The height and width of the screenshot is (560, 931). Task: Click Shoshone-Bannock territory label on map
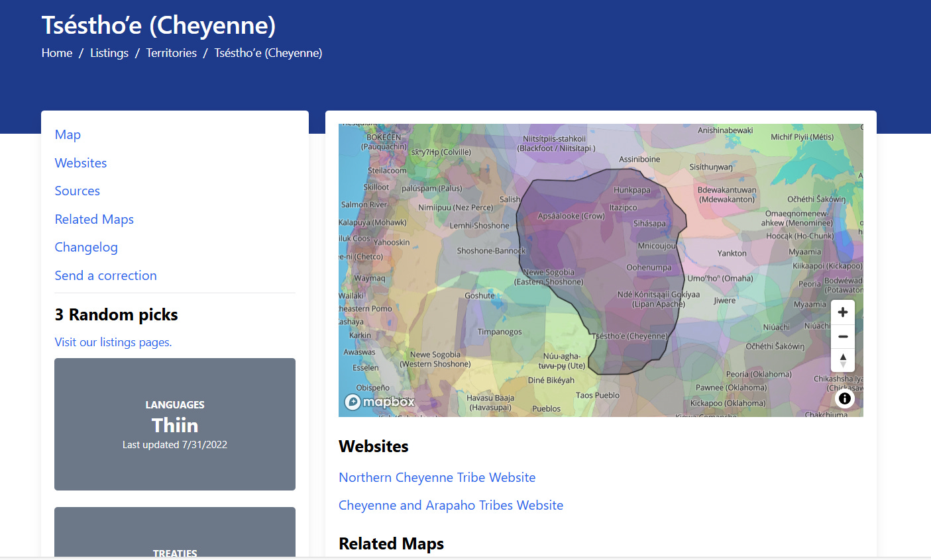click(x=491, y=251)
